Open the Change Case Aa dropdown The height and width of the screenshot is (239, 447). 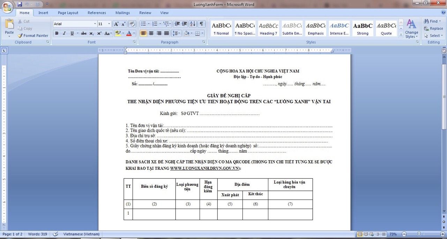tap(108, 33)
